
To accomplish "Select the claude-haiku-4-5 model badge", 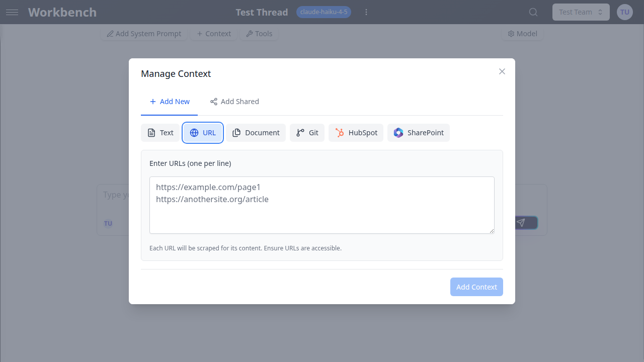I will point(324,12).
